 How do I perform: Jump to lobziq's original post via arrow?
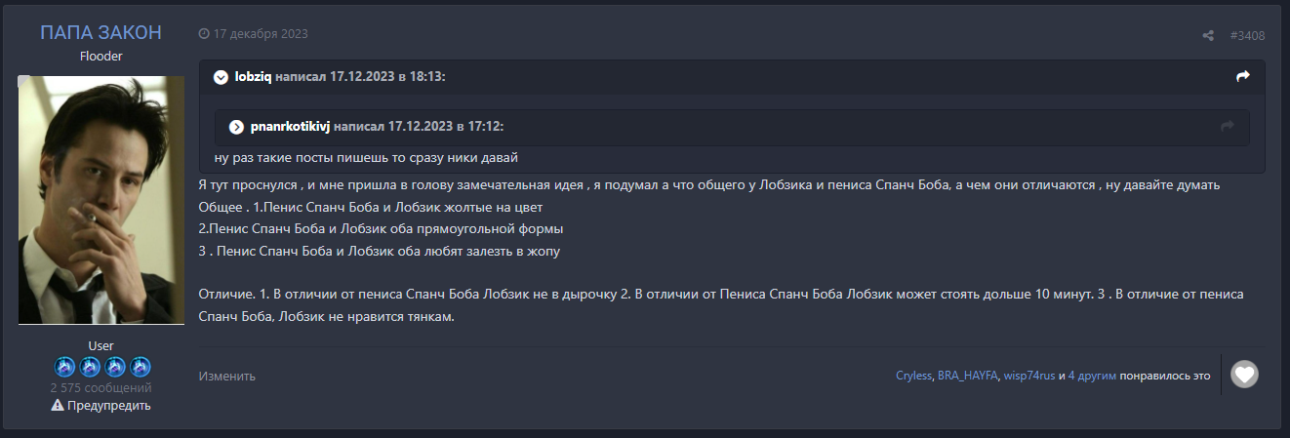(1242, 76)
